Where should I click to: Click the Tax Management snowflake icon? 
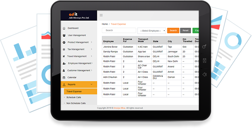coord(64,50)
